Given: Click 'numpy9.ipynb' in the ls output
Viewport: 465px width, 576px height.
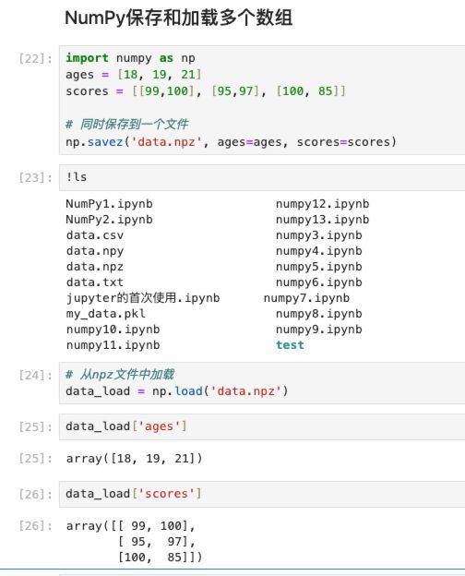Looking at the screenshot, I should (x=319, y=330).
